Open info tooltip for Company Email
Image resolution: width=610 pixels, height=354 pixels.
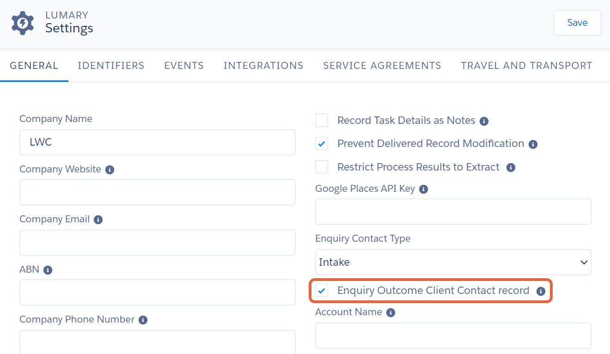(98, 220)
